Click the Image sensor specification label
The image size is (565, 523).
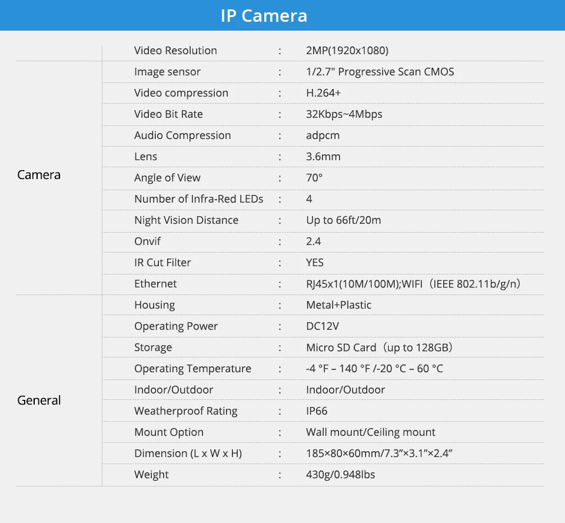(167, 72)
